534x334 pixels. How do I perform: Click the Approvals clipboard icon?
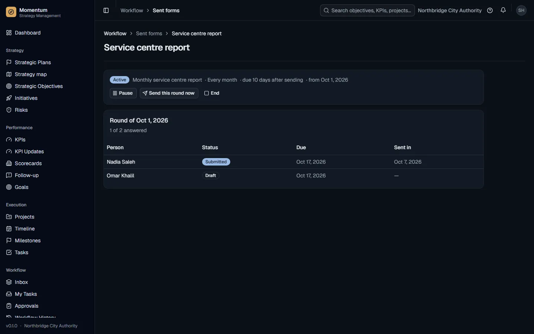[9, 306]
